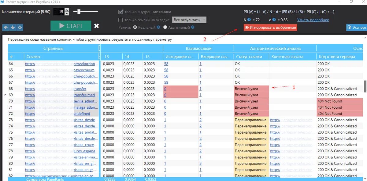Screen dimensions: 367x181
Task: Click '404 Not Found' cell in row 71
Action: coord(339,107)
